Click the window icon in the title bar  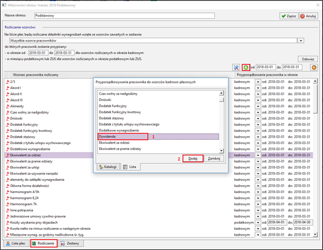pyautogui.click(x=4, y=5)
